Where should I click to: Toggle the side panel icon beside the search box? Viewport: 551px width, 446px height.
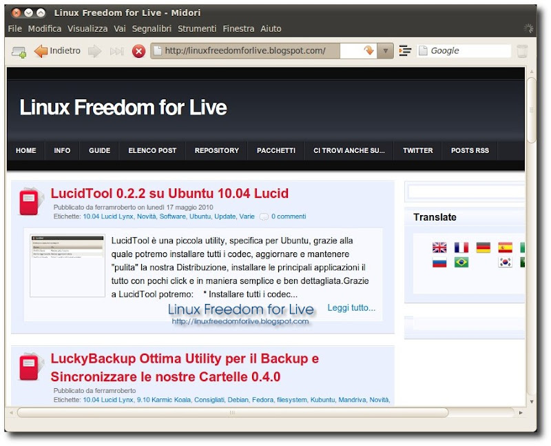coord(405,50)
